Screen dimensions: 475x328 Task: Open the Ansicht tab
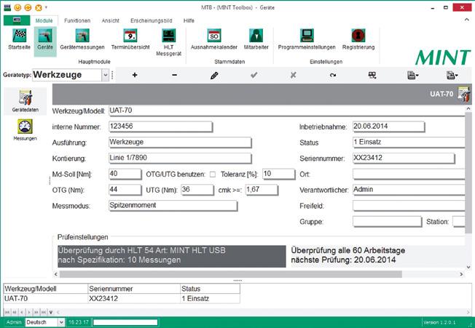coord(110,20)
